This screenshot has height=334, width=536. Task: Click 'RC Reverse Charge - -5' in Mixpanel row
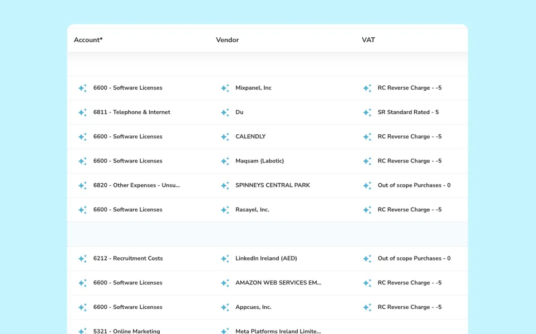[410, 88]
